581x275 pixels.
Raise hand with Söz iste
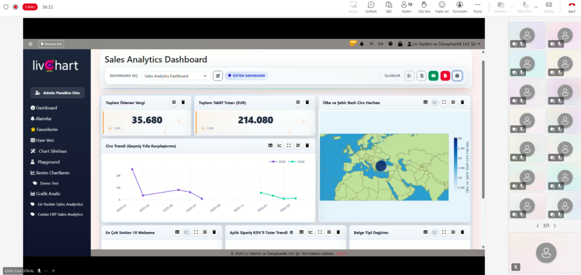pyautogui.click(x=424, y=7)
